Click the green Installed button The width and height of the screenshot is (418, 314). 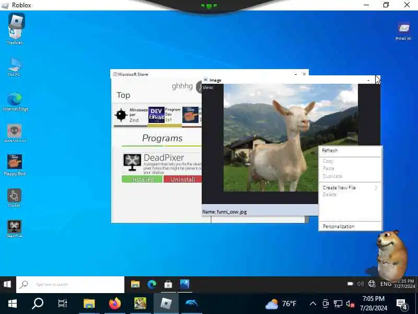(142, 179)
